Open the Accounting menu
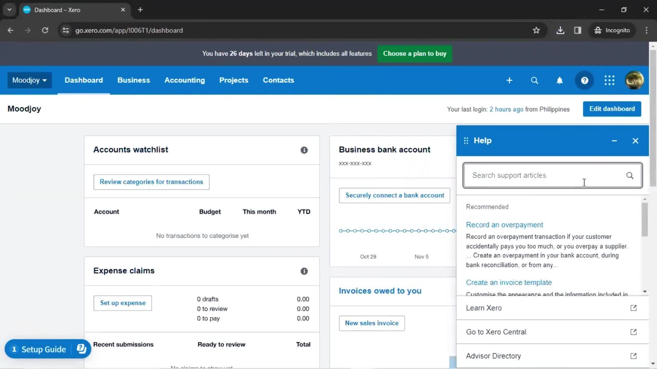Viewport: 657px width, 369px height. [184, 80]
